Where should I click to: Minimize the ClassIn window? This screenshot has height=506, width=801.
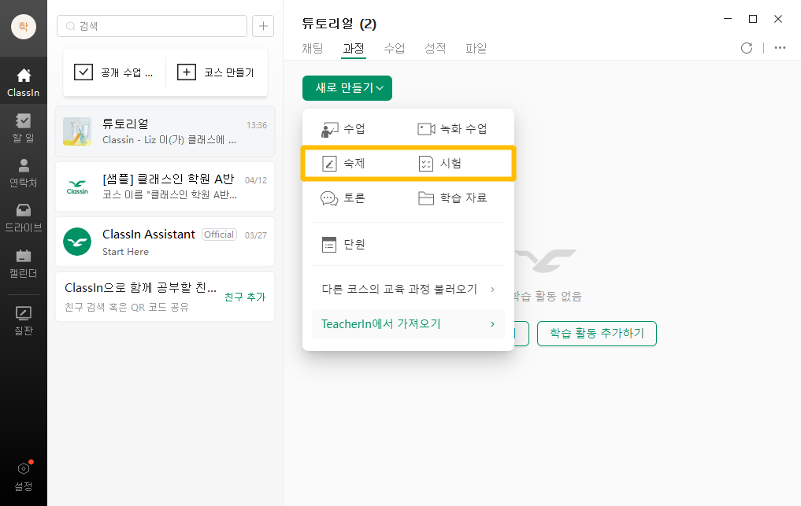tap(728, 19)
